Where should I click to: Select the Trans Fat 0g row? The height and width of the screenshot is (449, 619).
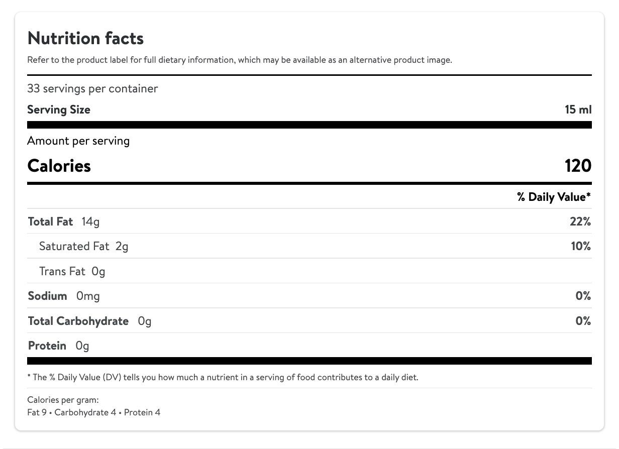click(x=72, y=271)
